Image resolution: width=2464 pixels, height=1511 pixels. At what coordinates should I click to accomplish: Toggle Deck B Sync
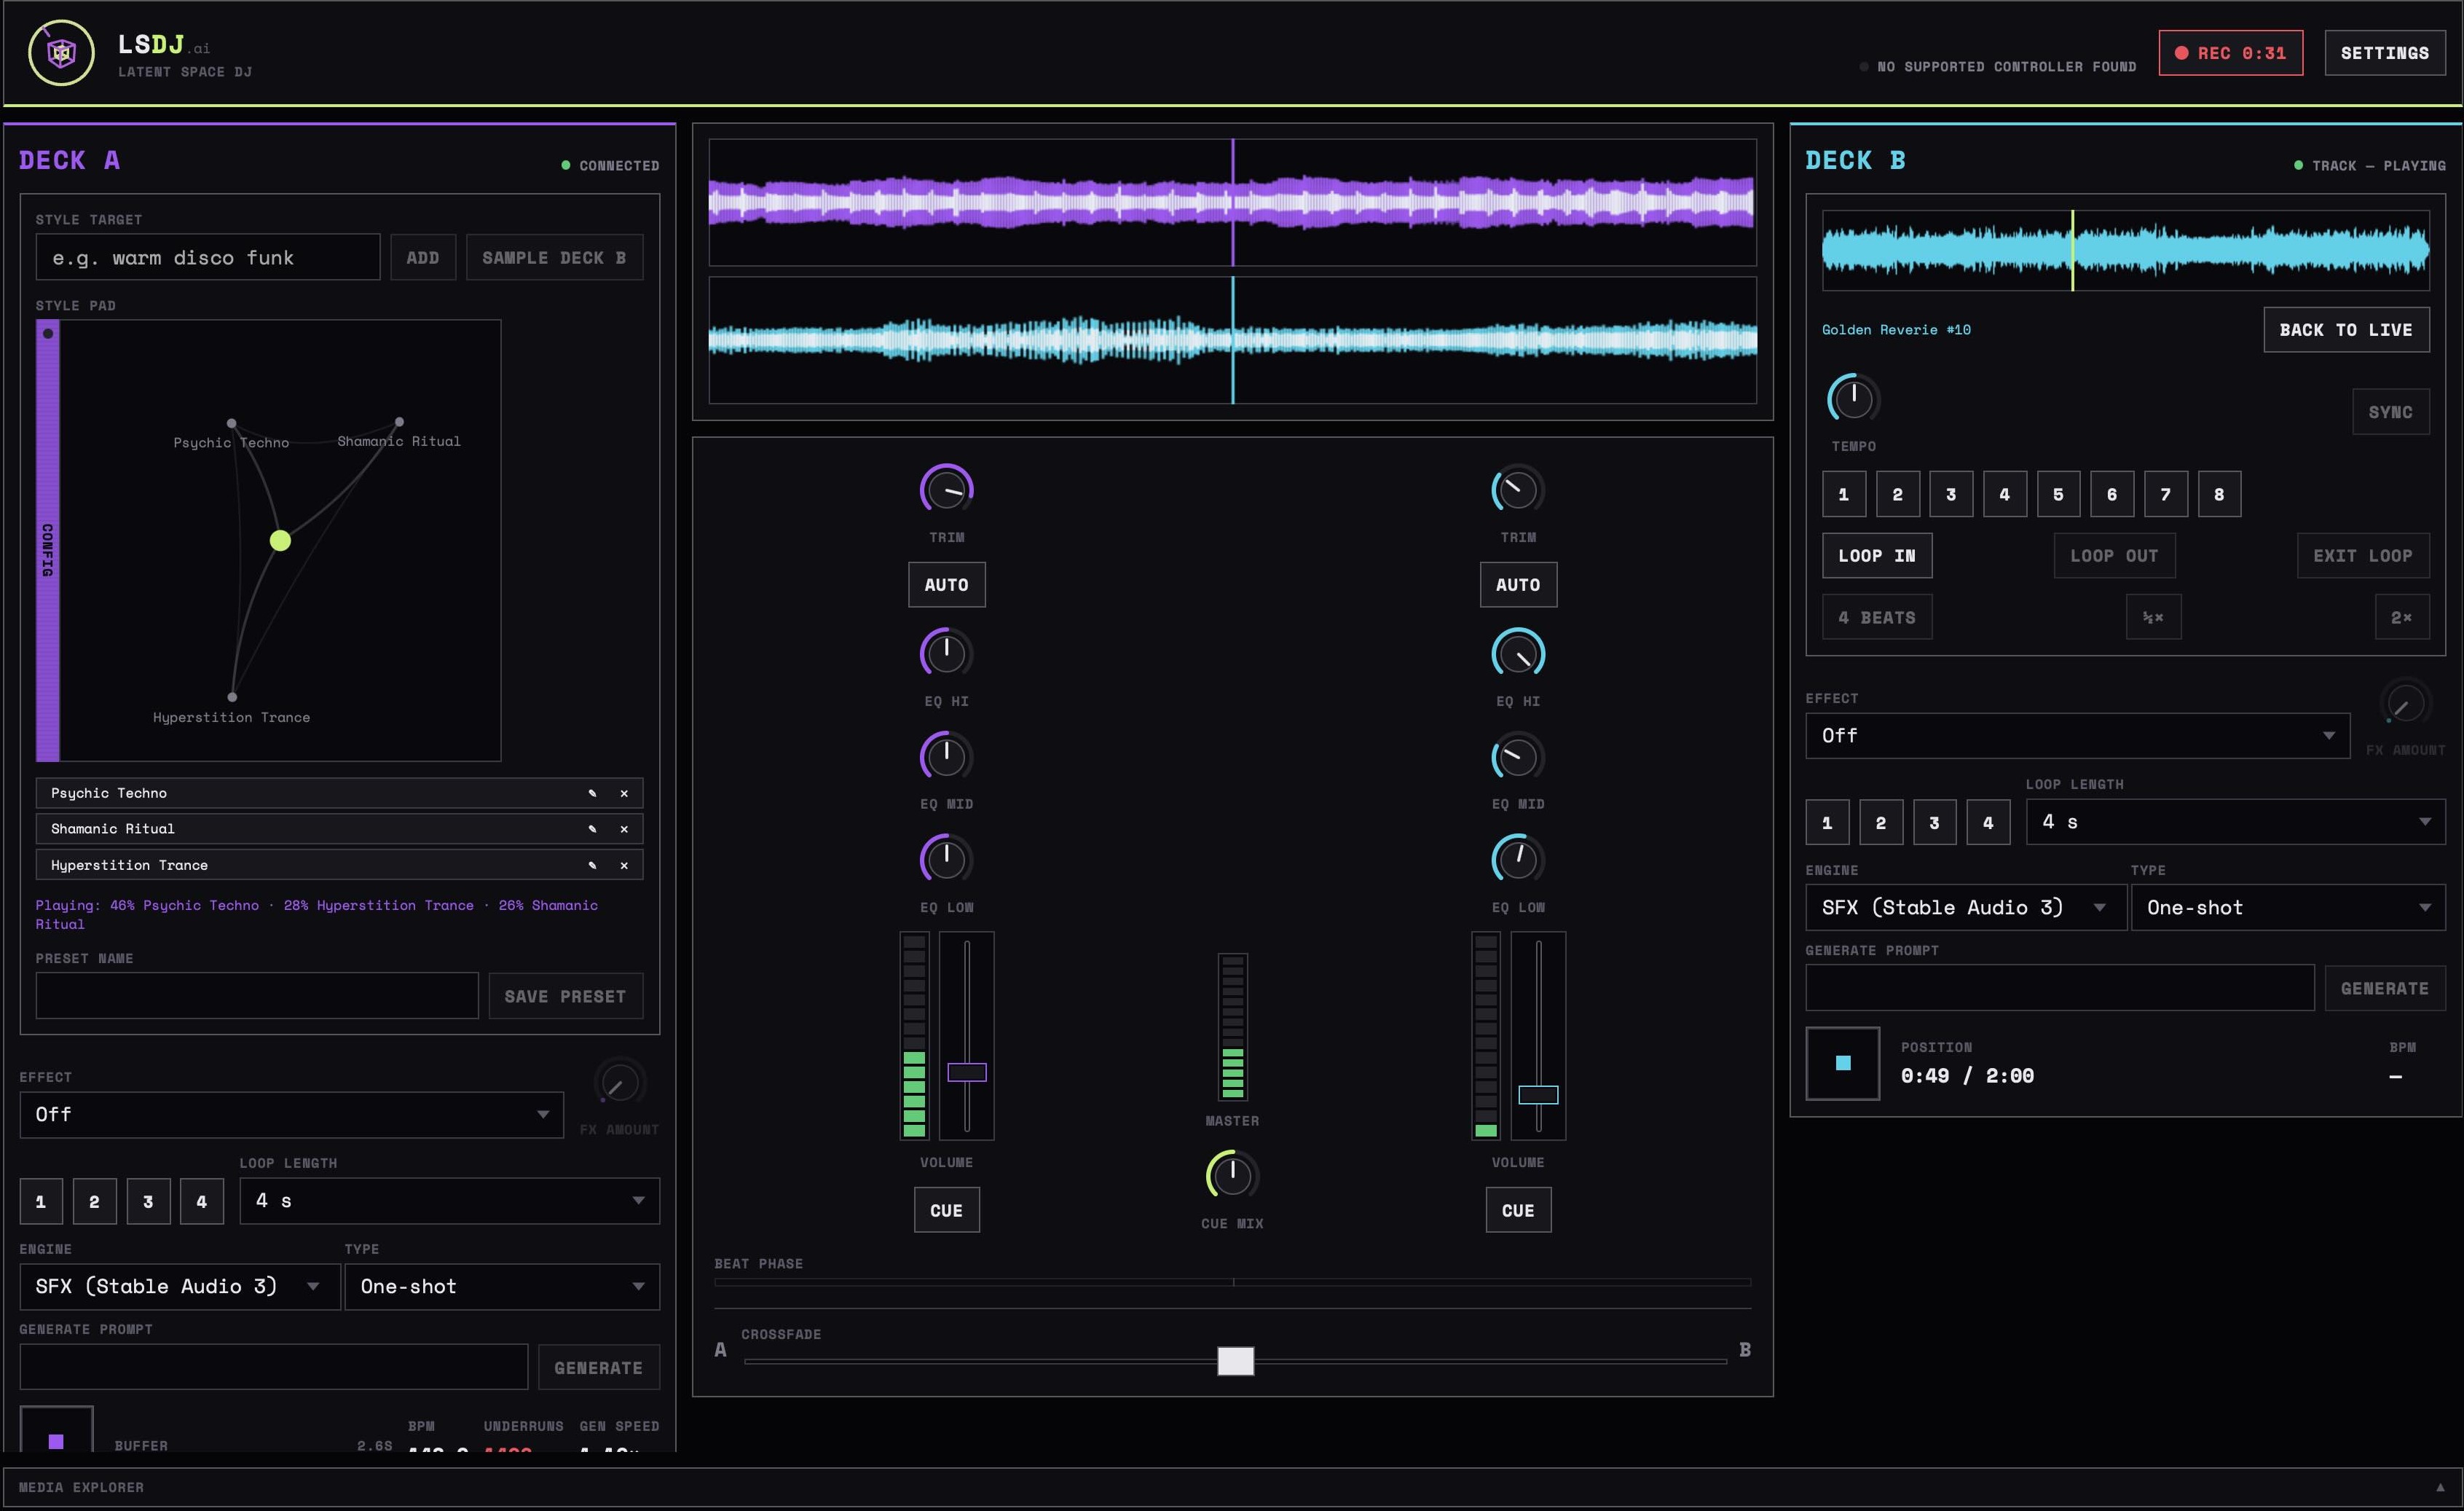[x=2391, y=412]
